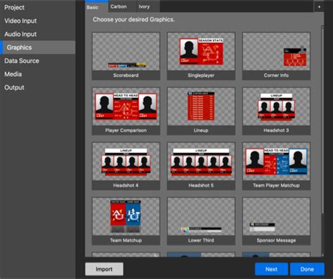Choose the Team Player Matchup graphic
The width and height of the screenshot is (333, 279).
[276, 166]
